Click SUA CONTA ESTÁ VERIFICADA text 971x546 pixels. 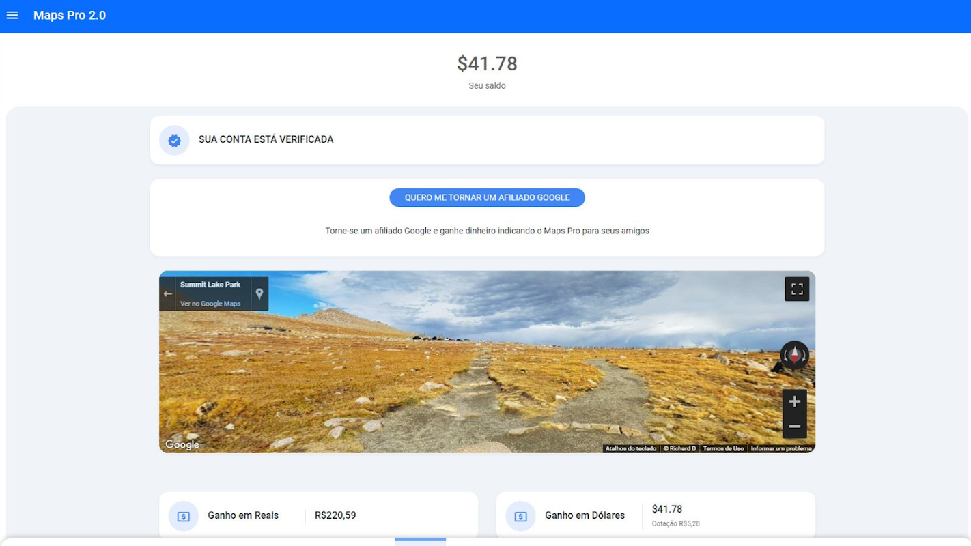click(266, 139)
